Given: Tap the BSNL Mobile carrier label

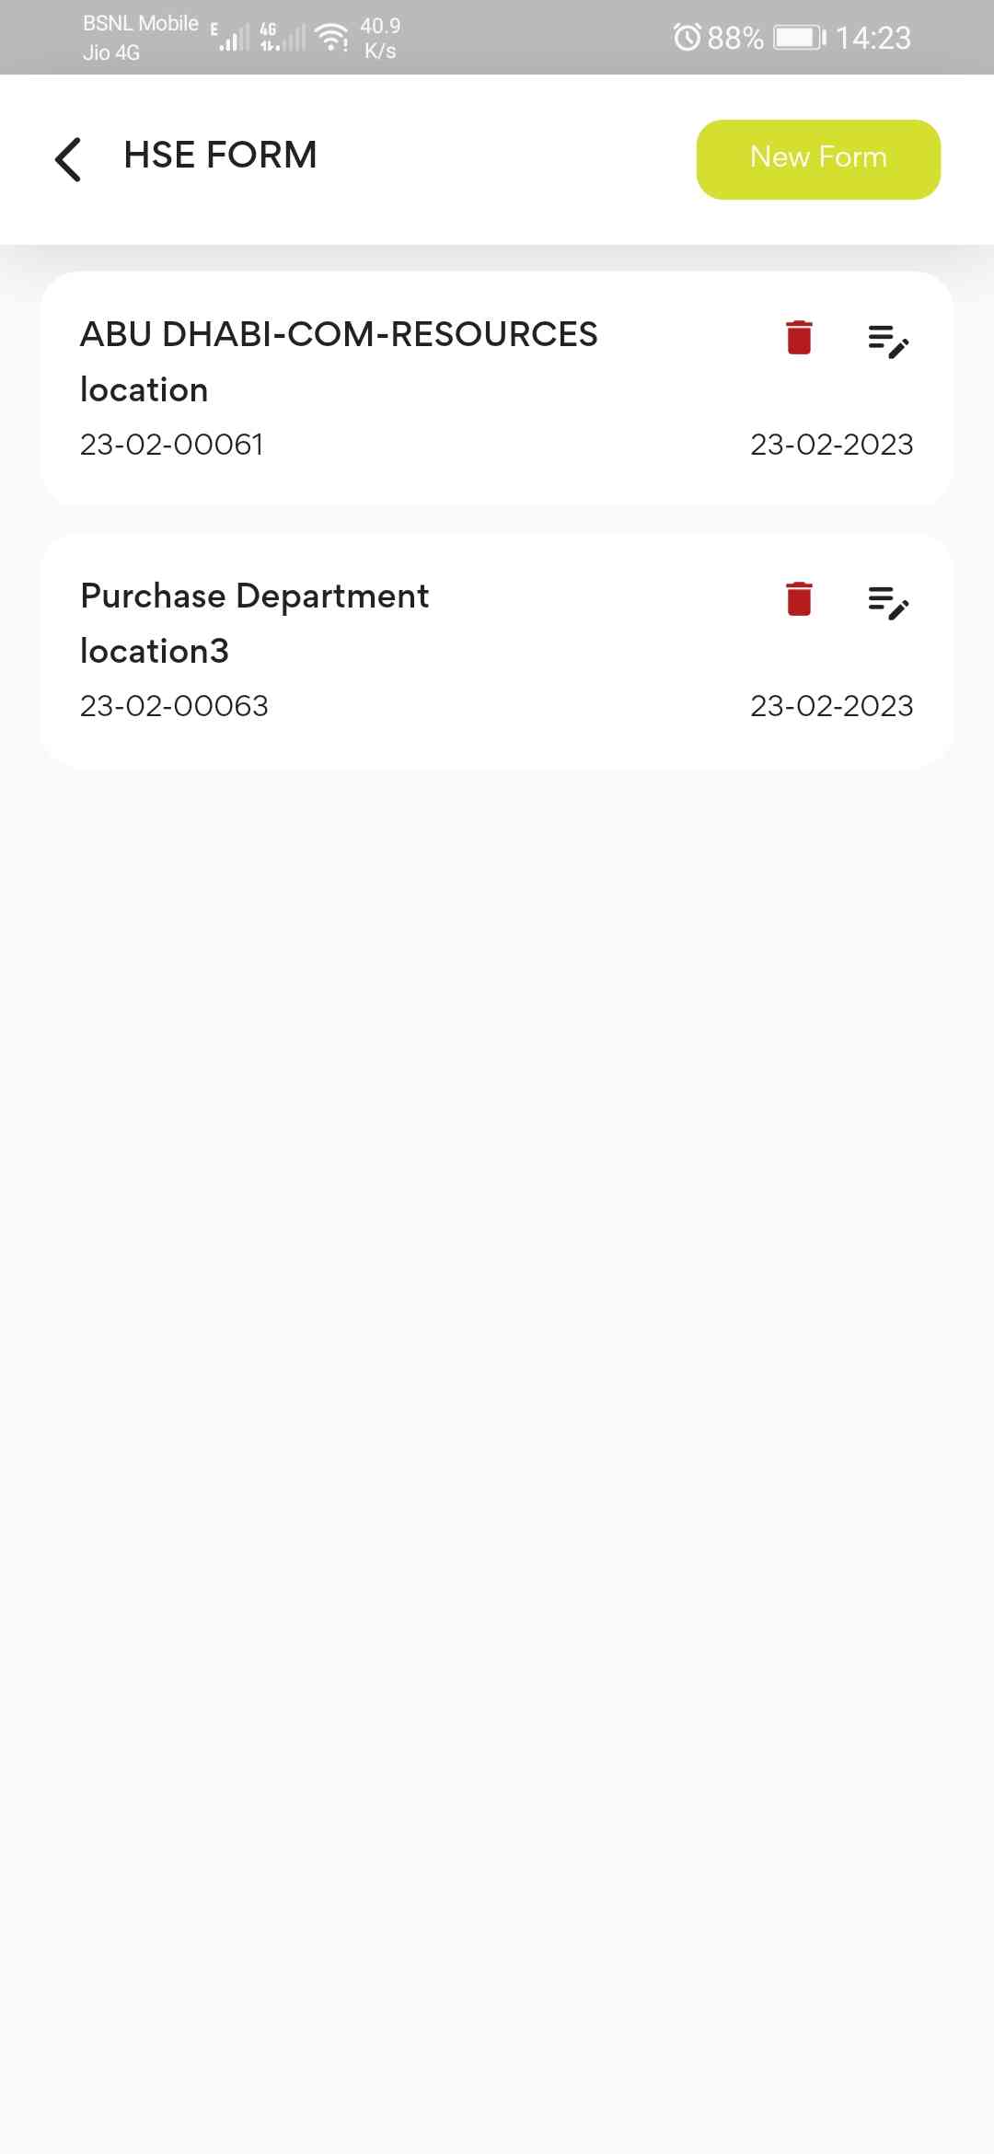Looking at the screenshot, I should coord(140,24).
